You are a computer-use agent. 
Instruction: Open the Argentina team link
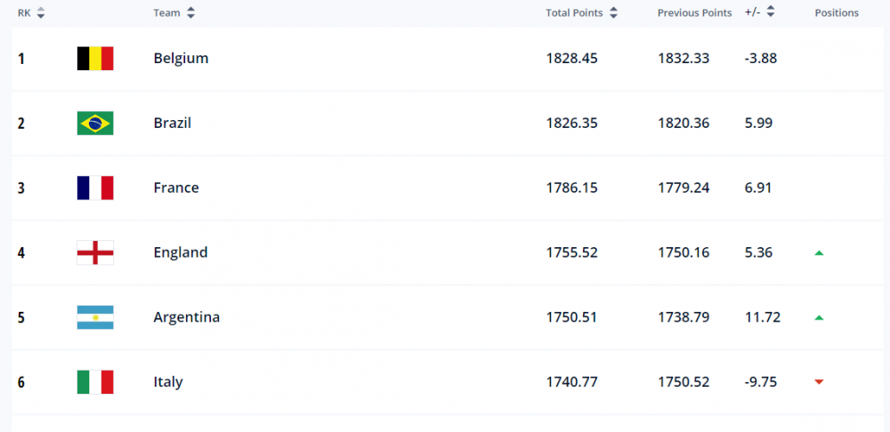[187, 317]
